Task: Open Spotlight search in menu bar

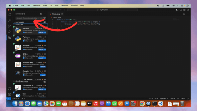Action: (x=178, y=6)
